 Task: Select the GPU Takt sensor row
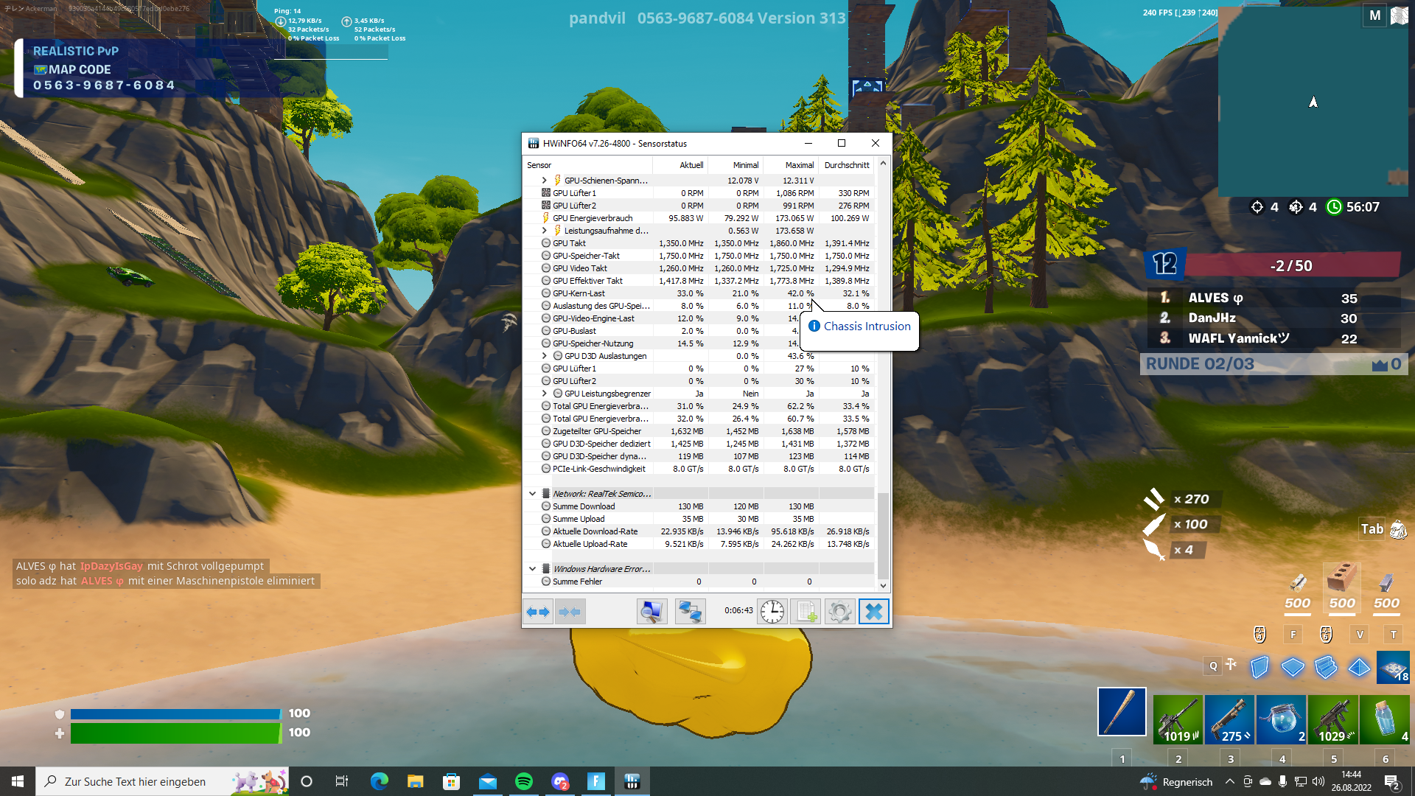click(569, 243)
